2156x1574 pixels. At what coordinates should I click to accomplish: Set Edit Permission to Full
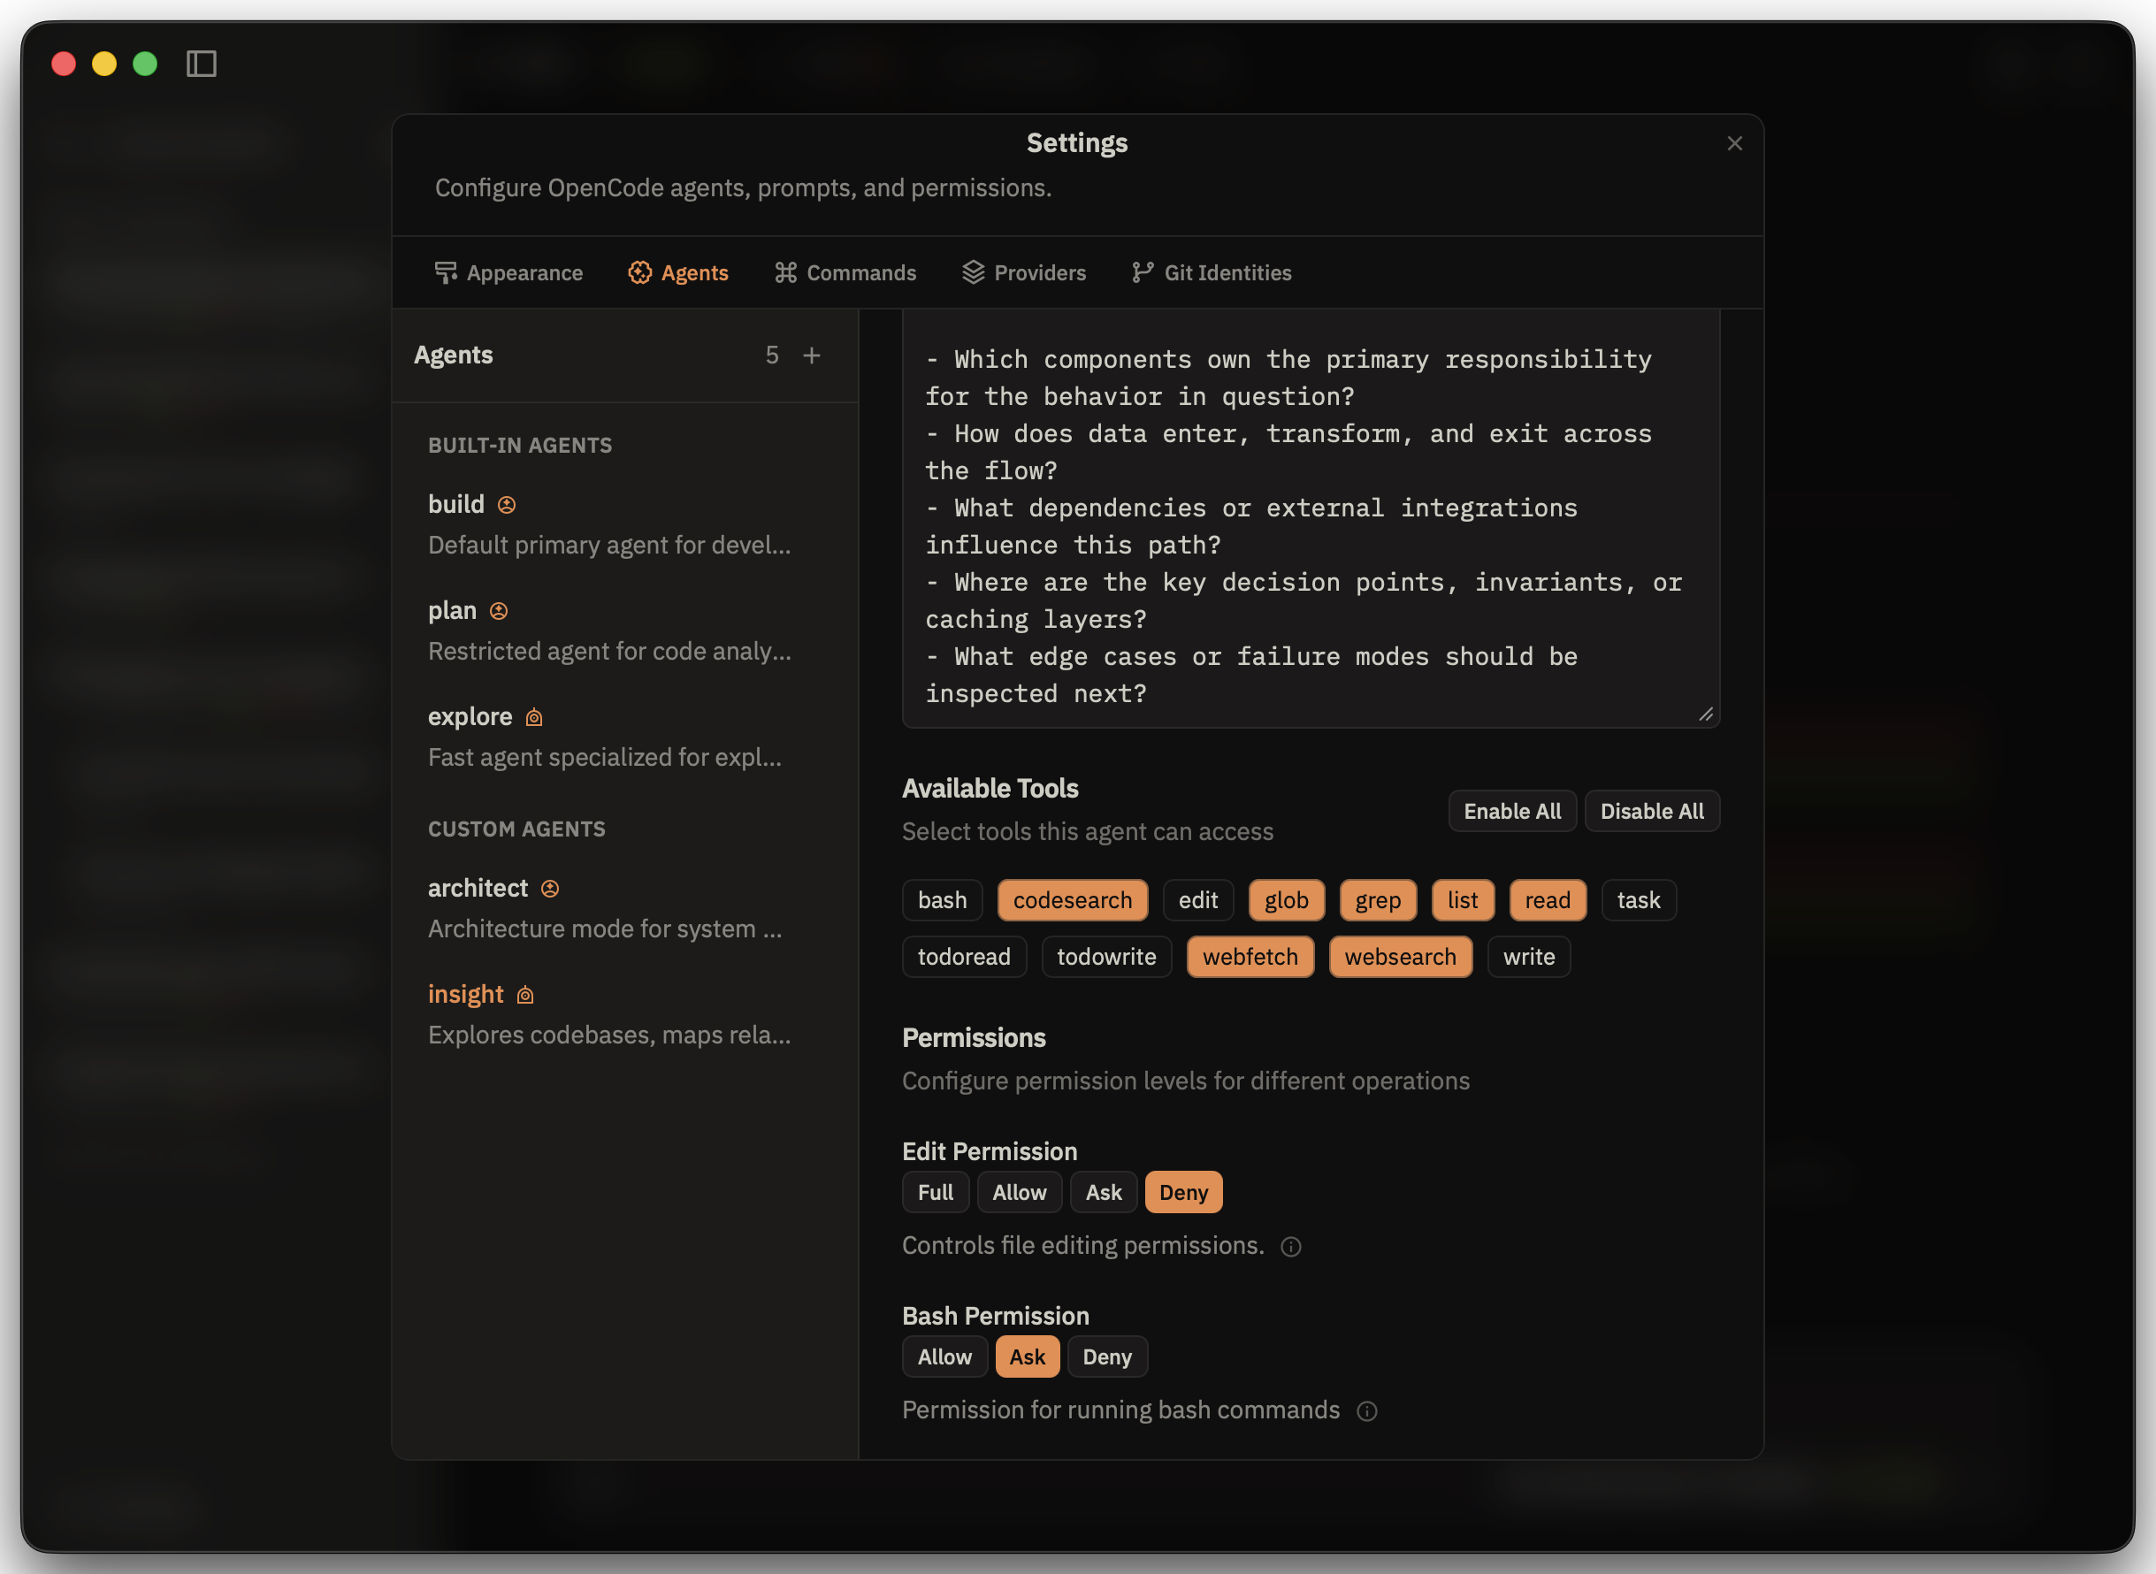(x=936, y=1193)
